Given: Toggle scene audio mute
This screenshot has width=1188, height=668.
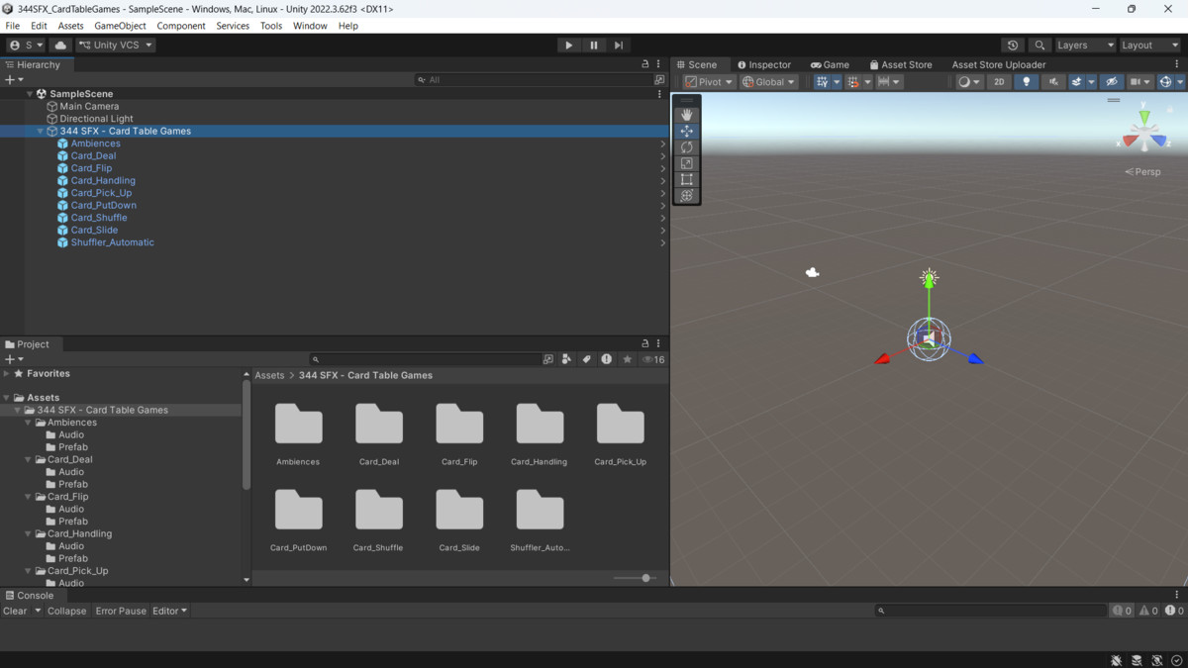Looking at the screenshot, I should point(1052,82).
